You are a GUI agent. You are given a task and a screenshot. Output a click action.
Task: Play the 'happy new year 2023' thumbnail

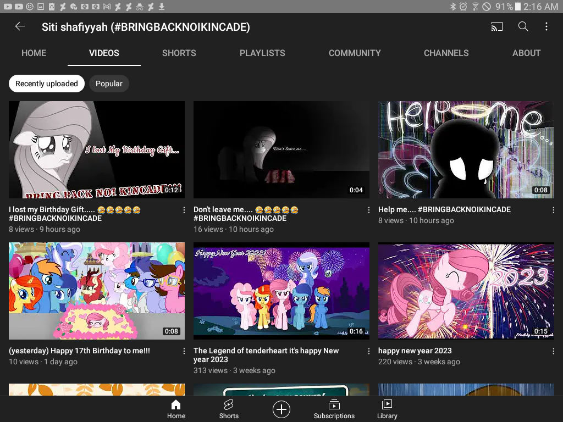point(466,291)
